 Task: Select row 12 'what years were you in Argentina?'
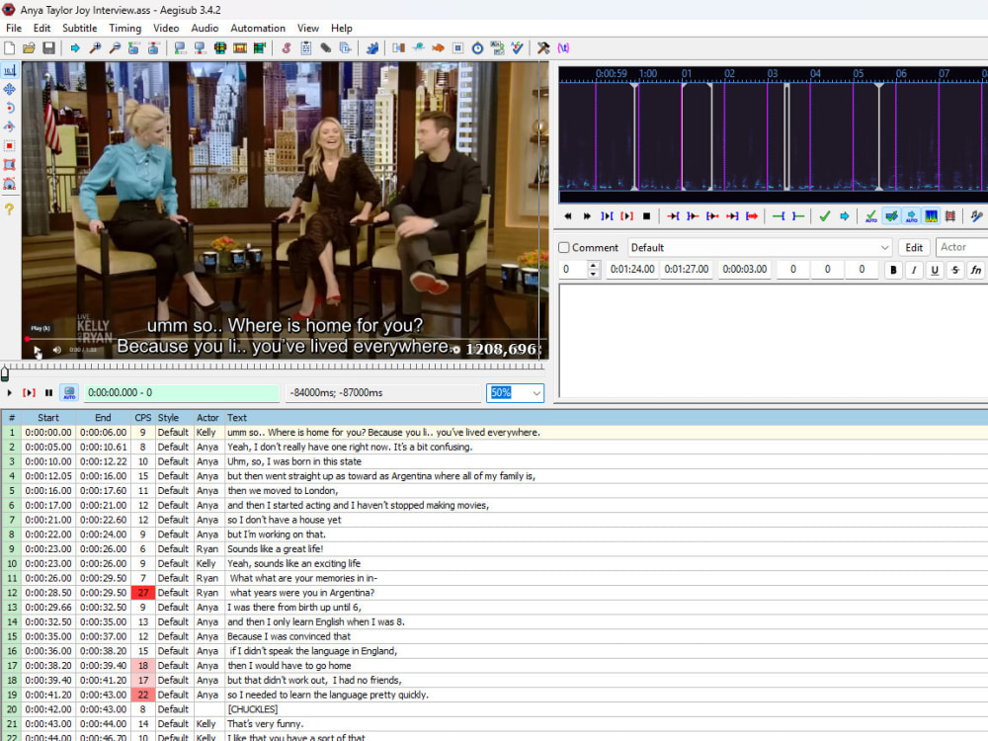pos(494,592)
